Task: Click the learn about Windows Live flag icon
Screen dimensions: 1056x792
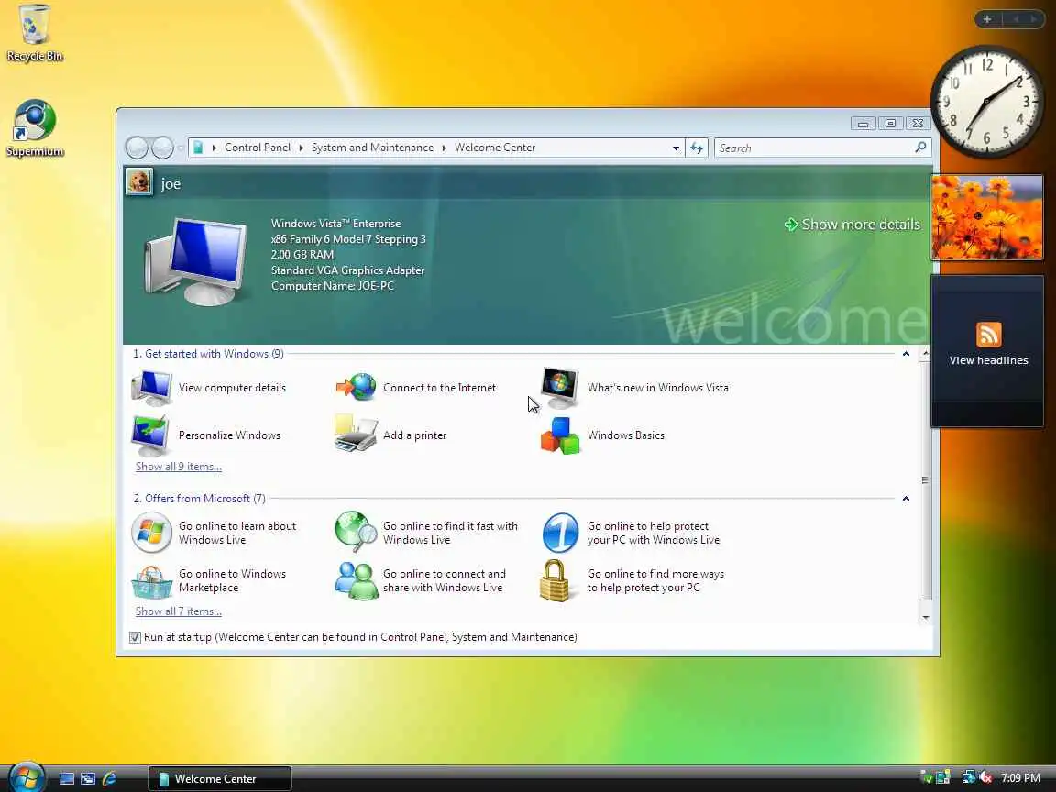Action: pyautogui.click(x=151, y=532)
